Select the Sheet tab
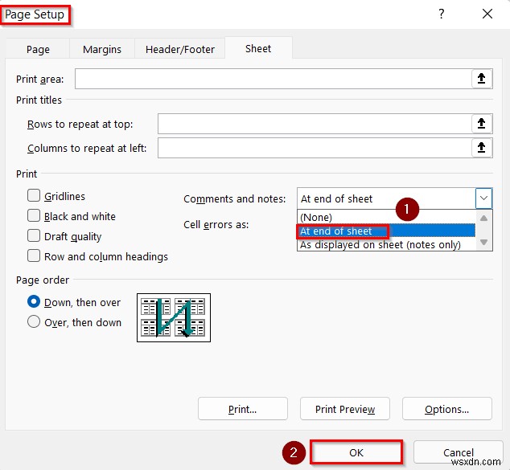Viewport: 510px width, 470px height. click(258, 49)
